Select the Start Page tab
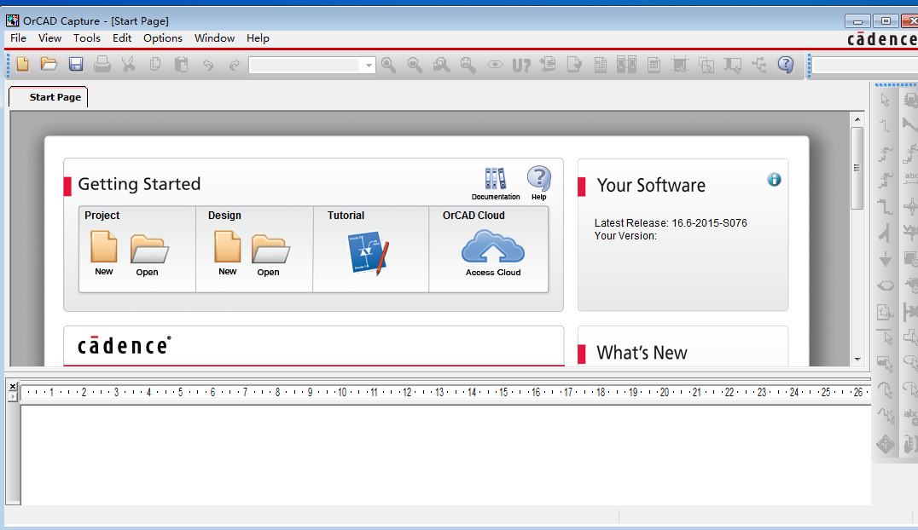The width and height of the screenshot is (918, 530). coord(49,97)
